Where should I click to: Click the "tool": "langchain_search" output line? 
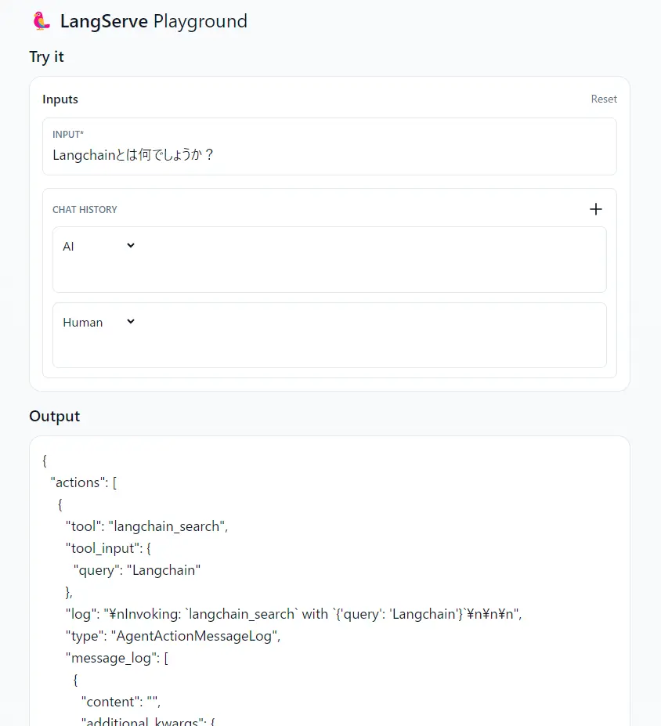click(146, 526)
